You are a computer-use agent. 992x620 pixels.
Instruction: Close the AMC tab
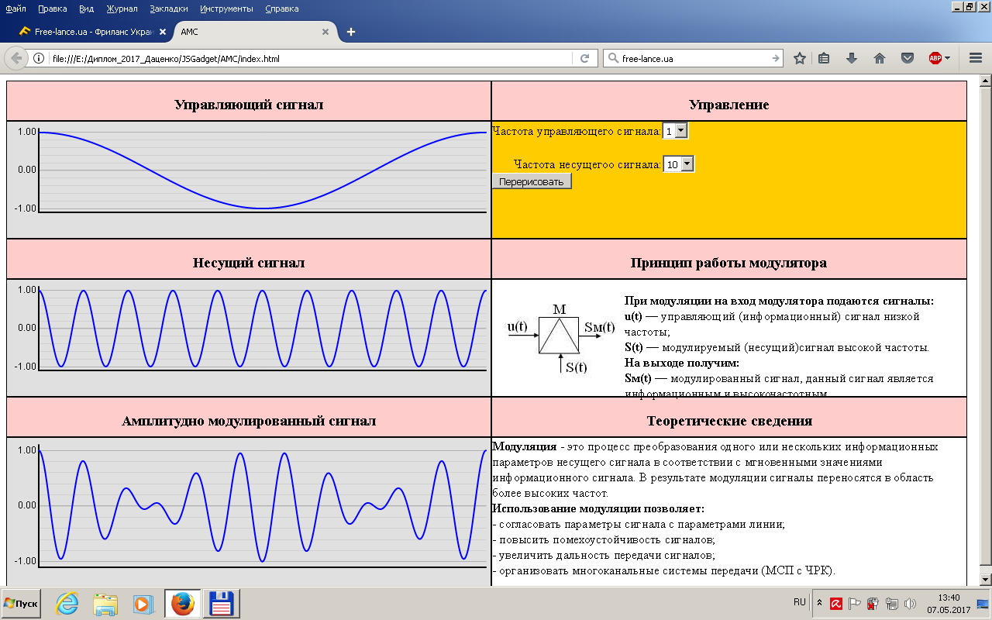pos(325,32)
